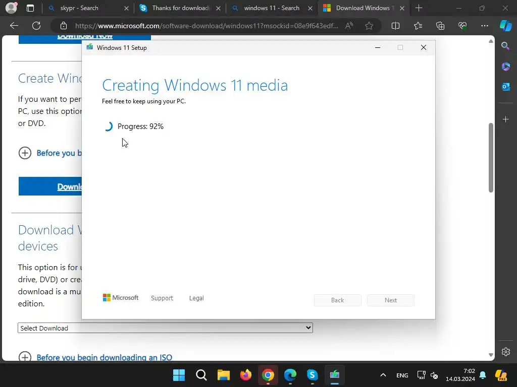
Task: Open the Microsoft 365 sidebar icon
Action: click(505, 67)
